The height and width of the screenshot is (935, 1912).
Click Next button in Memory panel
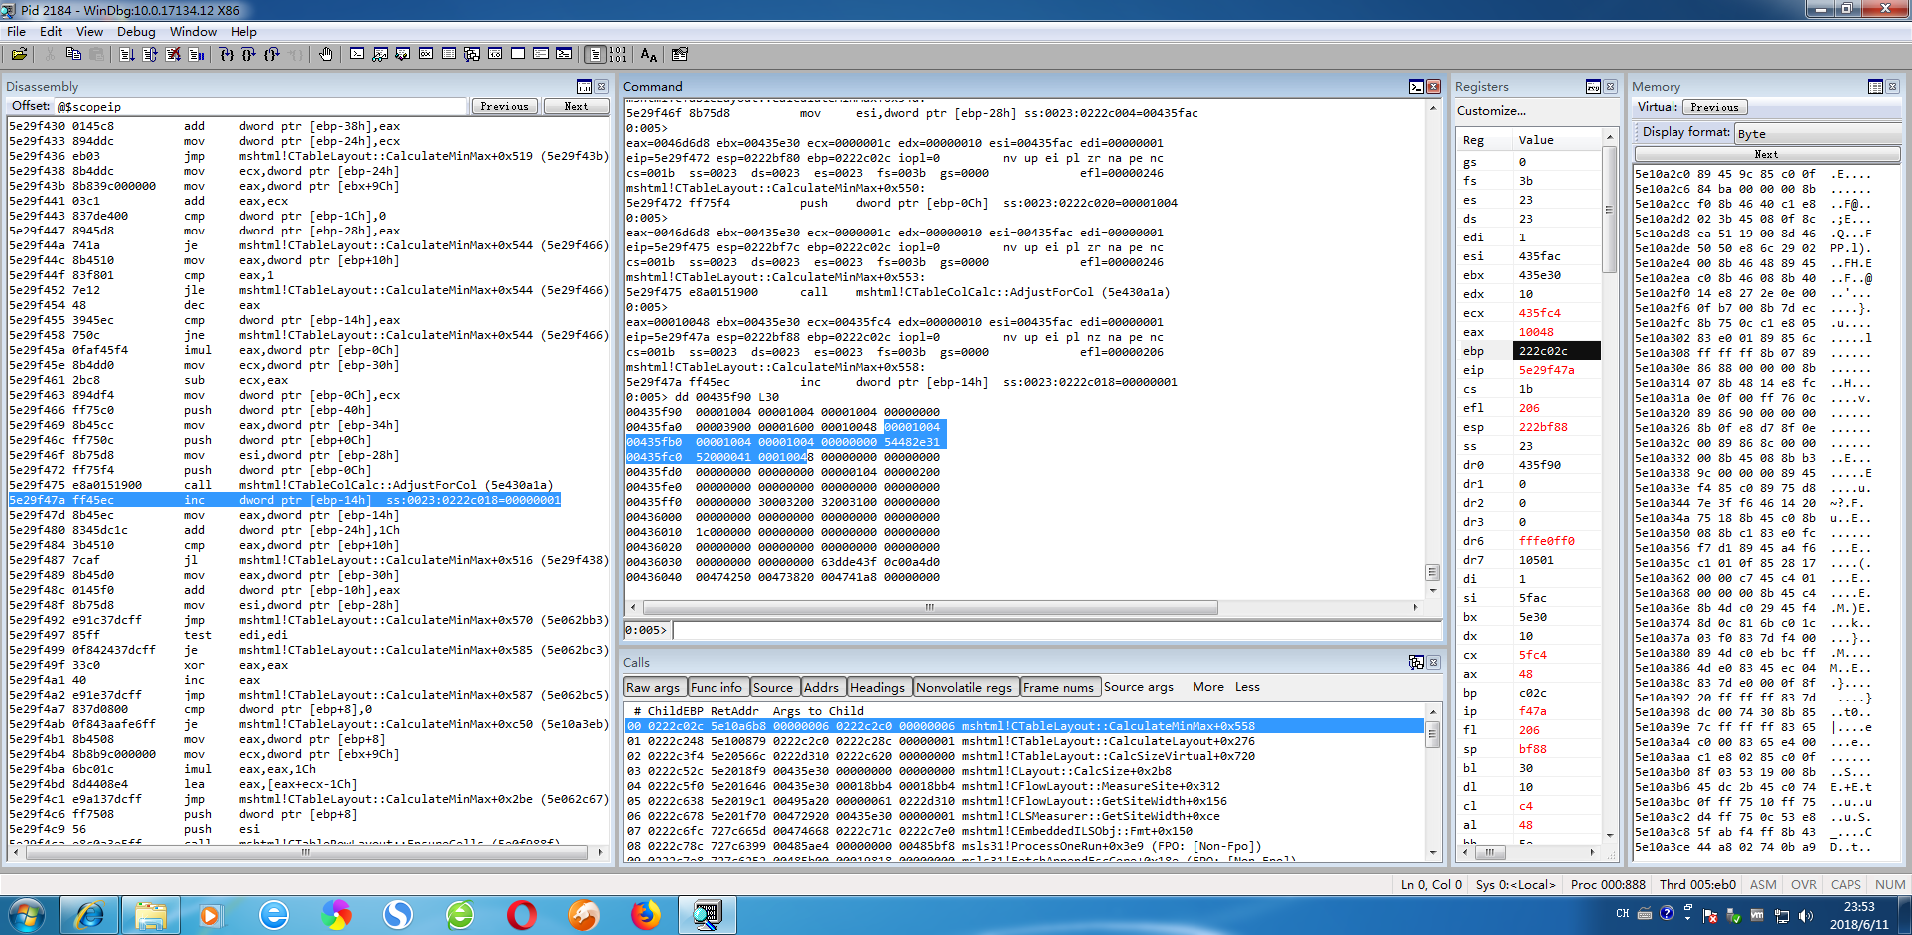pyautogui.click(x=1766, y=154)
